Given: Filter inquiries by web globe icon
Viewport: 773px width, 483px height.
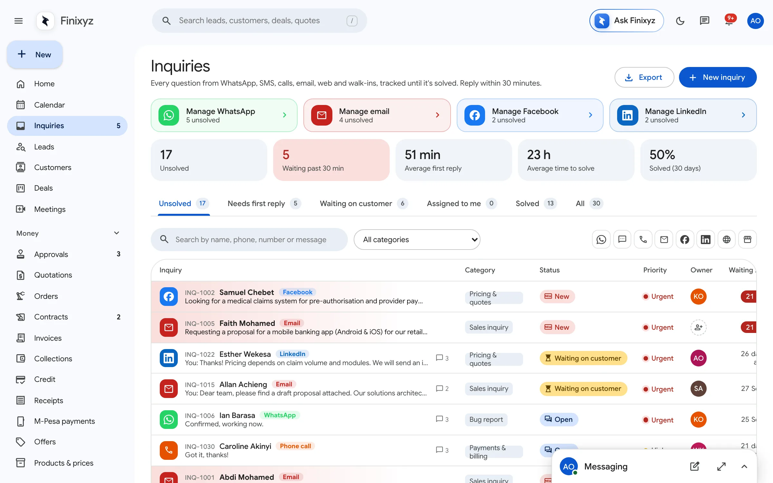Looking at the screenshot, I should 727,240.
